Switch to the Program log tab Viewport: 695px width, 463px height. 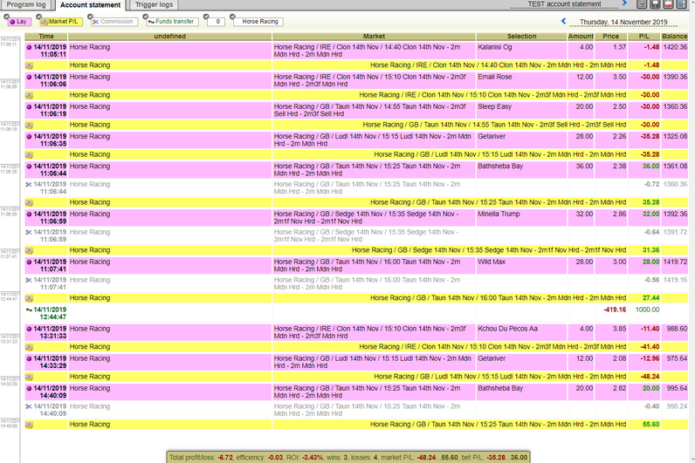pos(26,4)
